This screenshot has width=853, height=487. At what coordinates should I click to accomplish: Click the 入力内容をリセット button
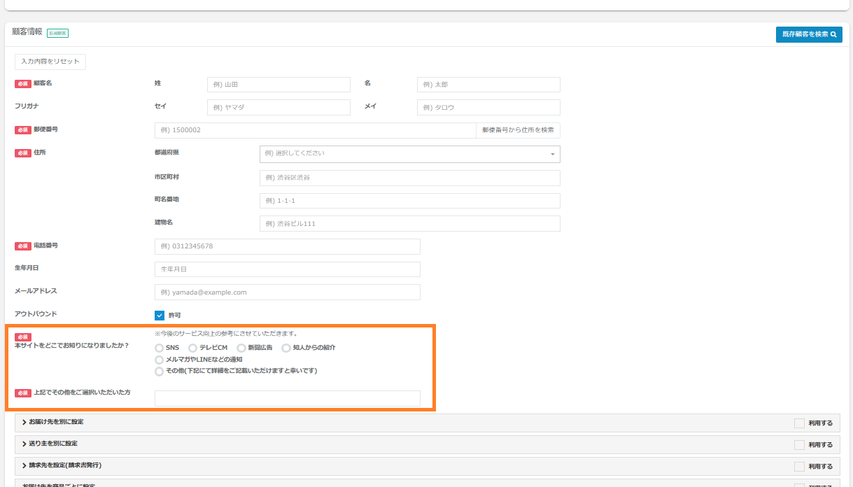(x=50, y=62)
